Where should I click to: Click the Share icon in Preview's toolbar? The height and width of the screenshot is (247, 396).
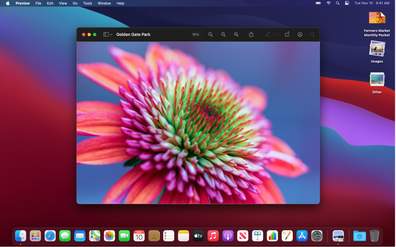tap(251, 34)
